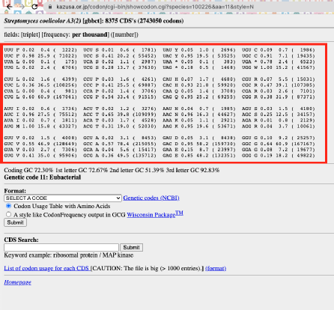Open the Homepage link
Screen dimensions: 334x310
pos(17,282)
